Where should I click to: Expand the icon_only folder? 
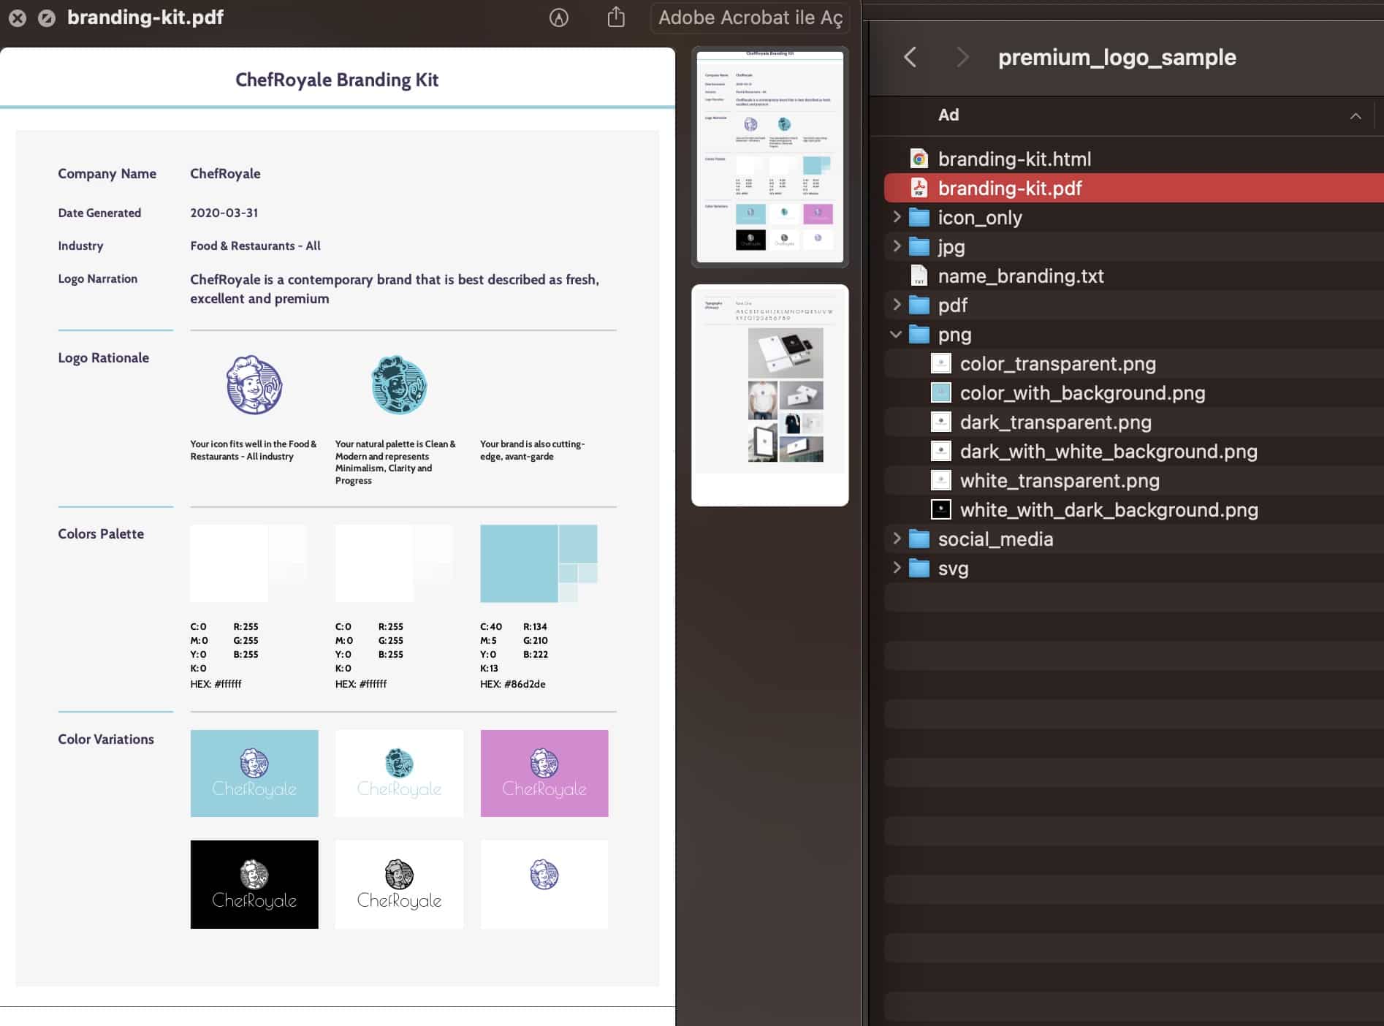(x=897, y=217)
